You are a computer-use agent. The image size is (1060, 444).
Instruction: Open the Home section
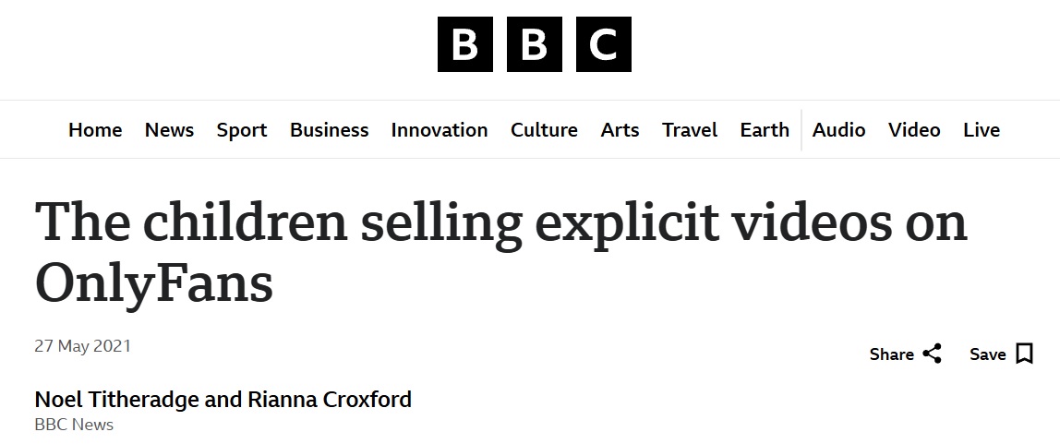pyautogui.click(x=95, y=130)
